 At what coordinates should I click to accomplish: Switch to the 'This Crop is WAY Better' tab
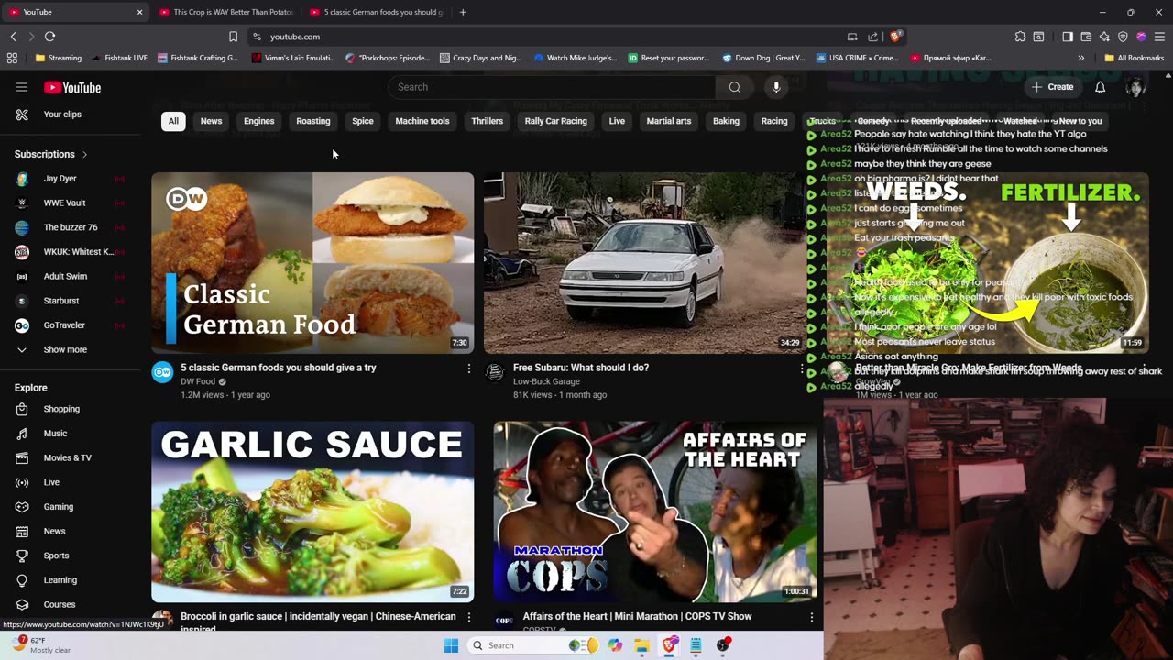click(226, 12)
